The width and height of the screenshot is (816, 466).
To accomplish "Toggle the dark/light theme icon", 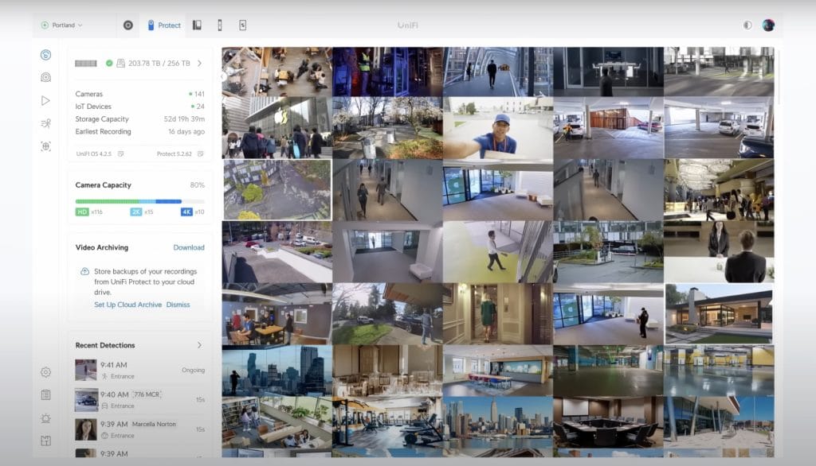I will pyautogui.click(x=747, y=25).
